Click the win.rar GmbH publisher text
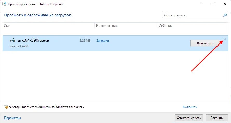This screenshot has height=123, width=231. pyautogui.click(x=19, y=46)
